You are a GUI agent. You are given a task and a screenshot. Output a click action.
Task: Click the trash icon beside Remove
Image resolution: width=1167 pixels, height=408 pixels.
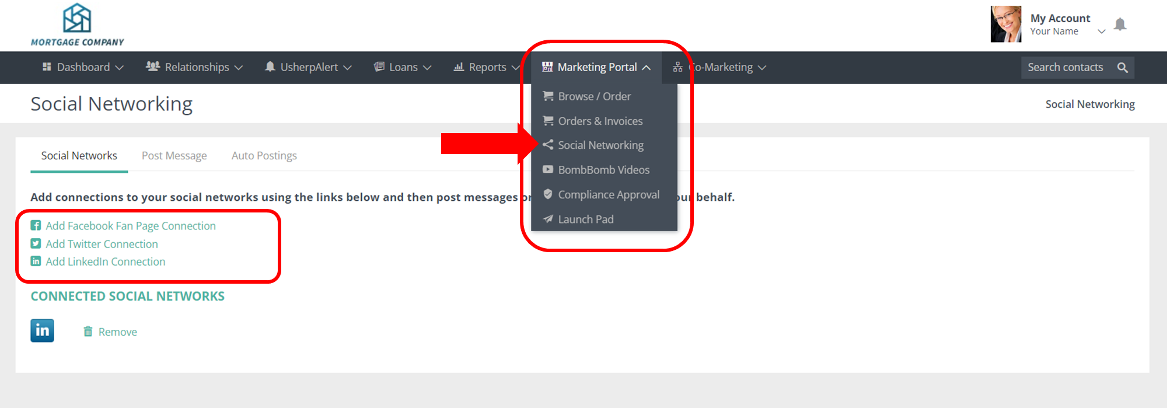(88, 332)
